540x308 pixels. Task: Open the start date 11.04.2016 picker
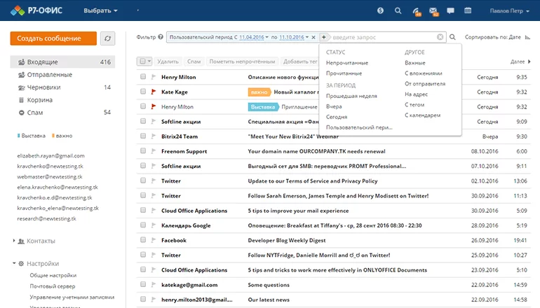coord(253,37)
